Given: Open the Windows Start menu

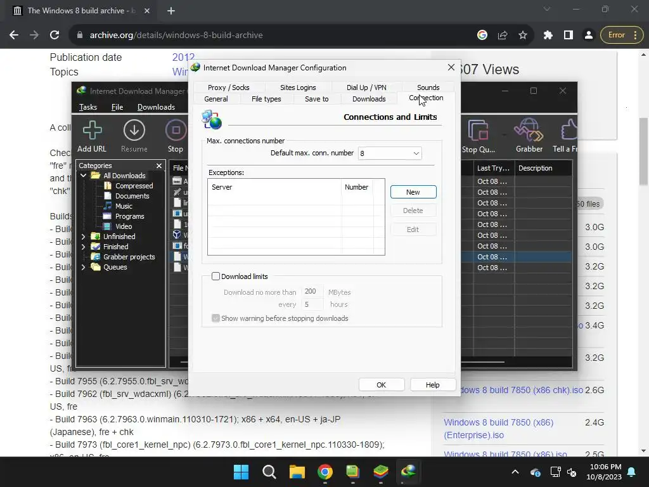Looking at the screenshot, I should (241, 472).
